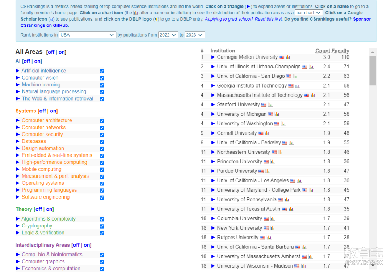Turn Theory areas off
The width and height of the screenshot is (391, 273).
(x=39, y=209)
